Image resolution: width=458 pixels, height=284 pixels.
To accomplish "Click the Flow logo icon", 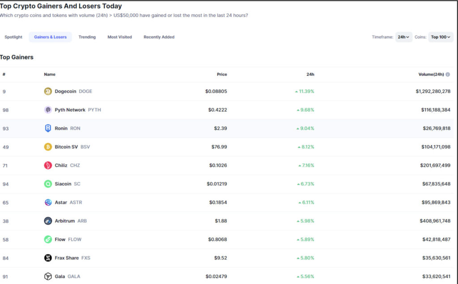I will (x=48, y=239).
